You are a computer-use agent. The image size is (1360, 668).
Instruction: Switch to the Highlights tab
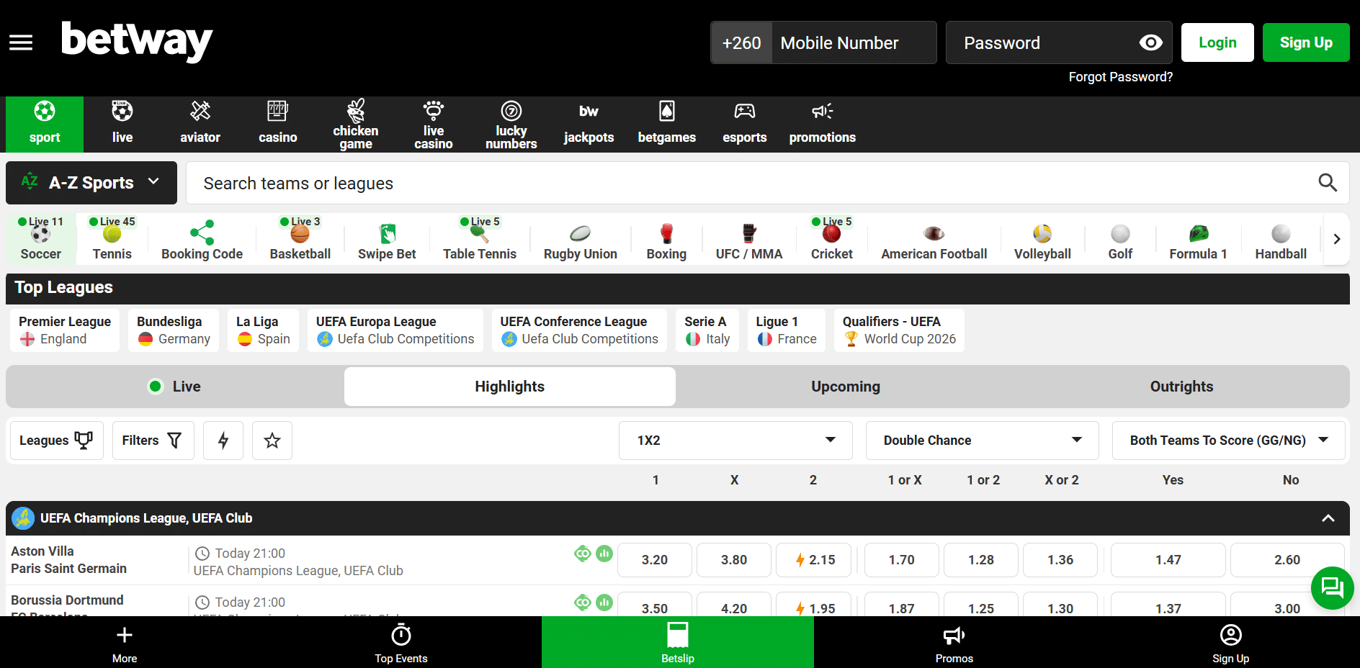point(510,387)
